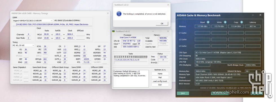Click the TestMem5 Clock field showing 3418 MHz

point(126,44)
